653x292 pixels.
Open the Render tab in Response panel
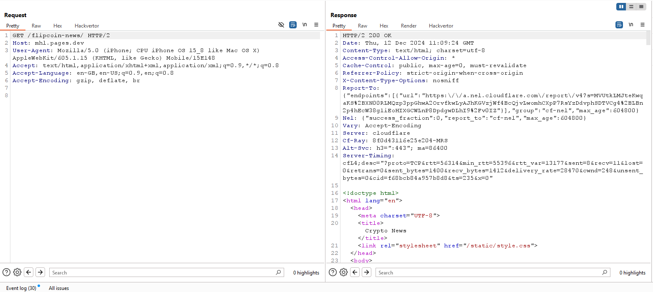point(408,26)
